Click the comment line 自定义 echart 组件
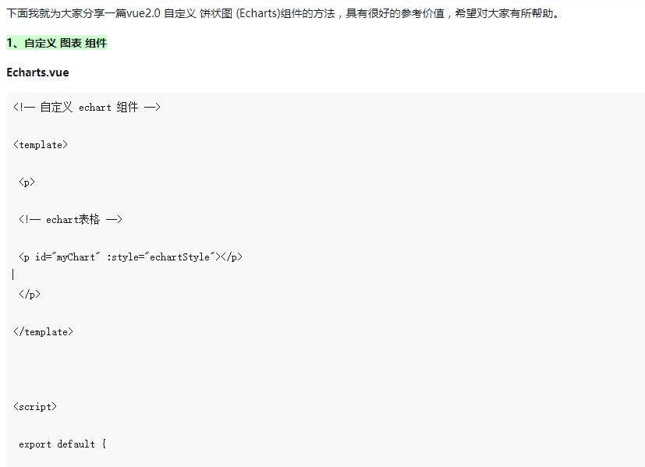Screen dimensions: 645x467 87,108
